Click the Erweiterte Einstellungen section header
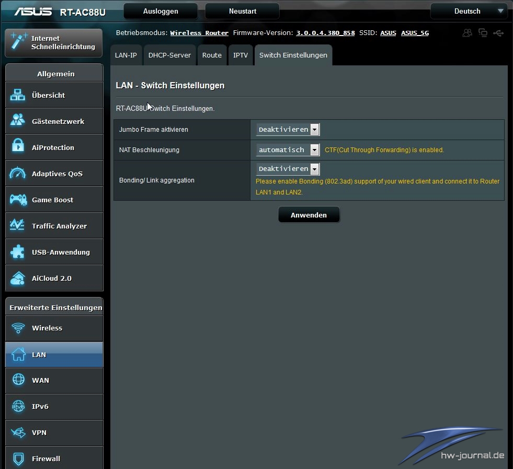This screenshot has width=513, height=469. [54, 307]
